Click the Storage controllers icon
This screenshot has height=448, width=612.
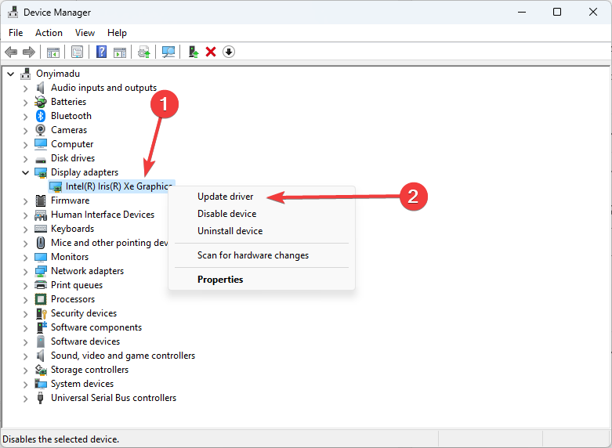41,370
